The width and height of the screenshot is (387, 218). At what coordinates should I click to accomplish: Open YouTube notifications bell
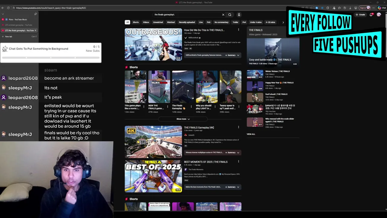[x=371, y=15]
